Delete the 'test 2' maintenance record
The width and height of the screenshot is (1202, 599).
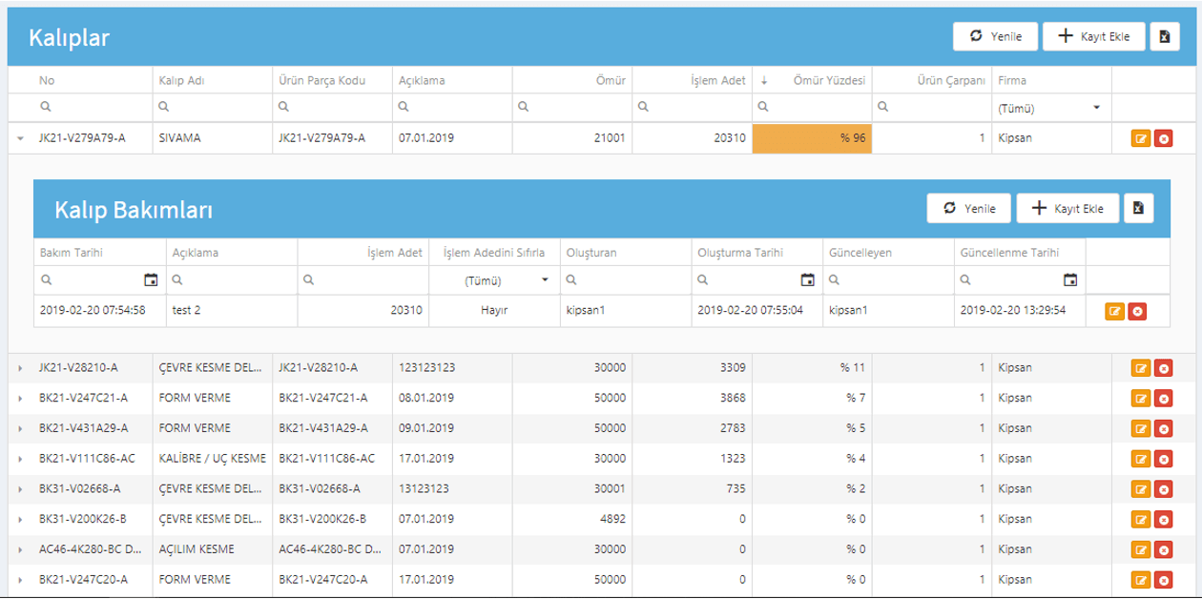pyautogui.click(x=1137, y=311)
